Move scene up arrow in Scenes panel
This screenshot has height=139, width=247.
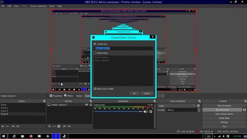tap(13, 126)
